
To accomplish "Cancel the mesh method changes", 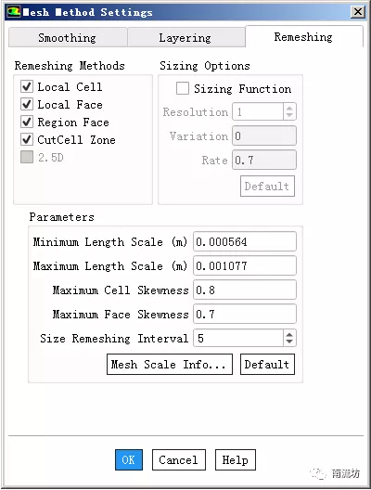I will pyautogui.click(x=179, y=459).
